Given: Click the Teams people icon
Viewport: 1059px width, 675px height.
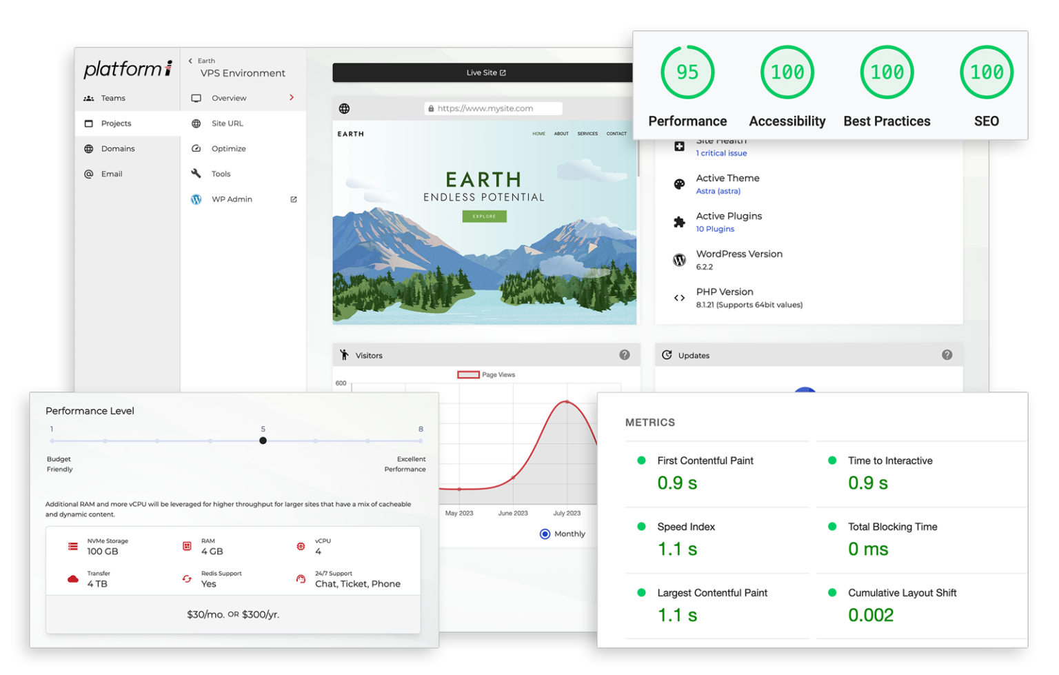Looking at the screenshot, I should (89, 99).
